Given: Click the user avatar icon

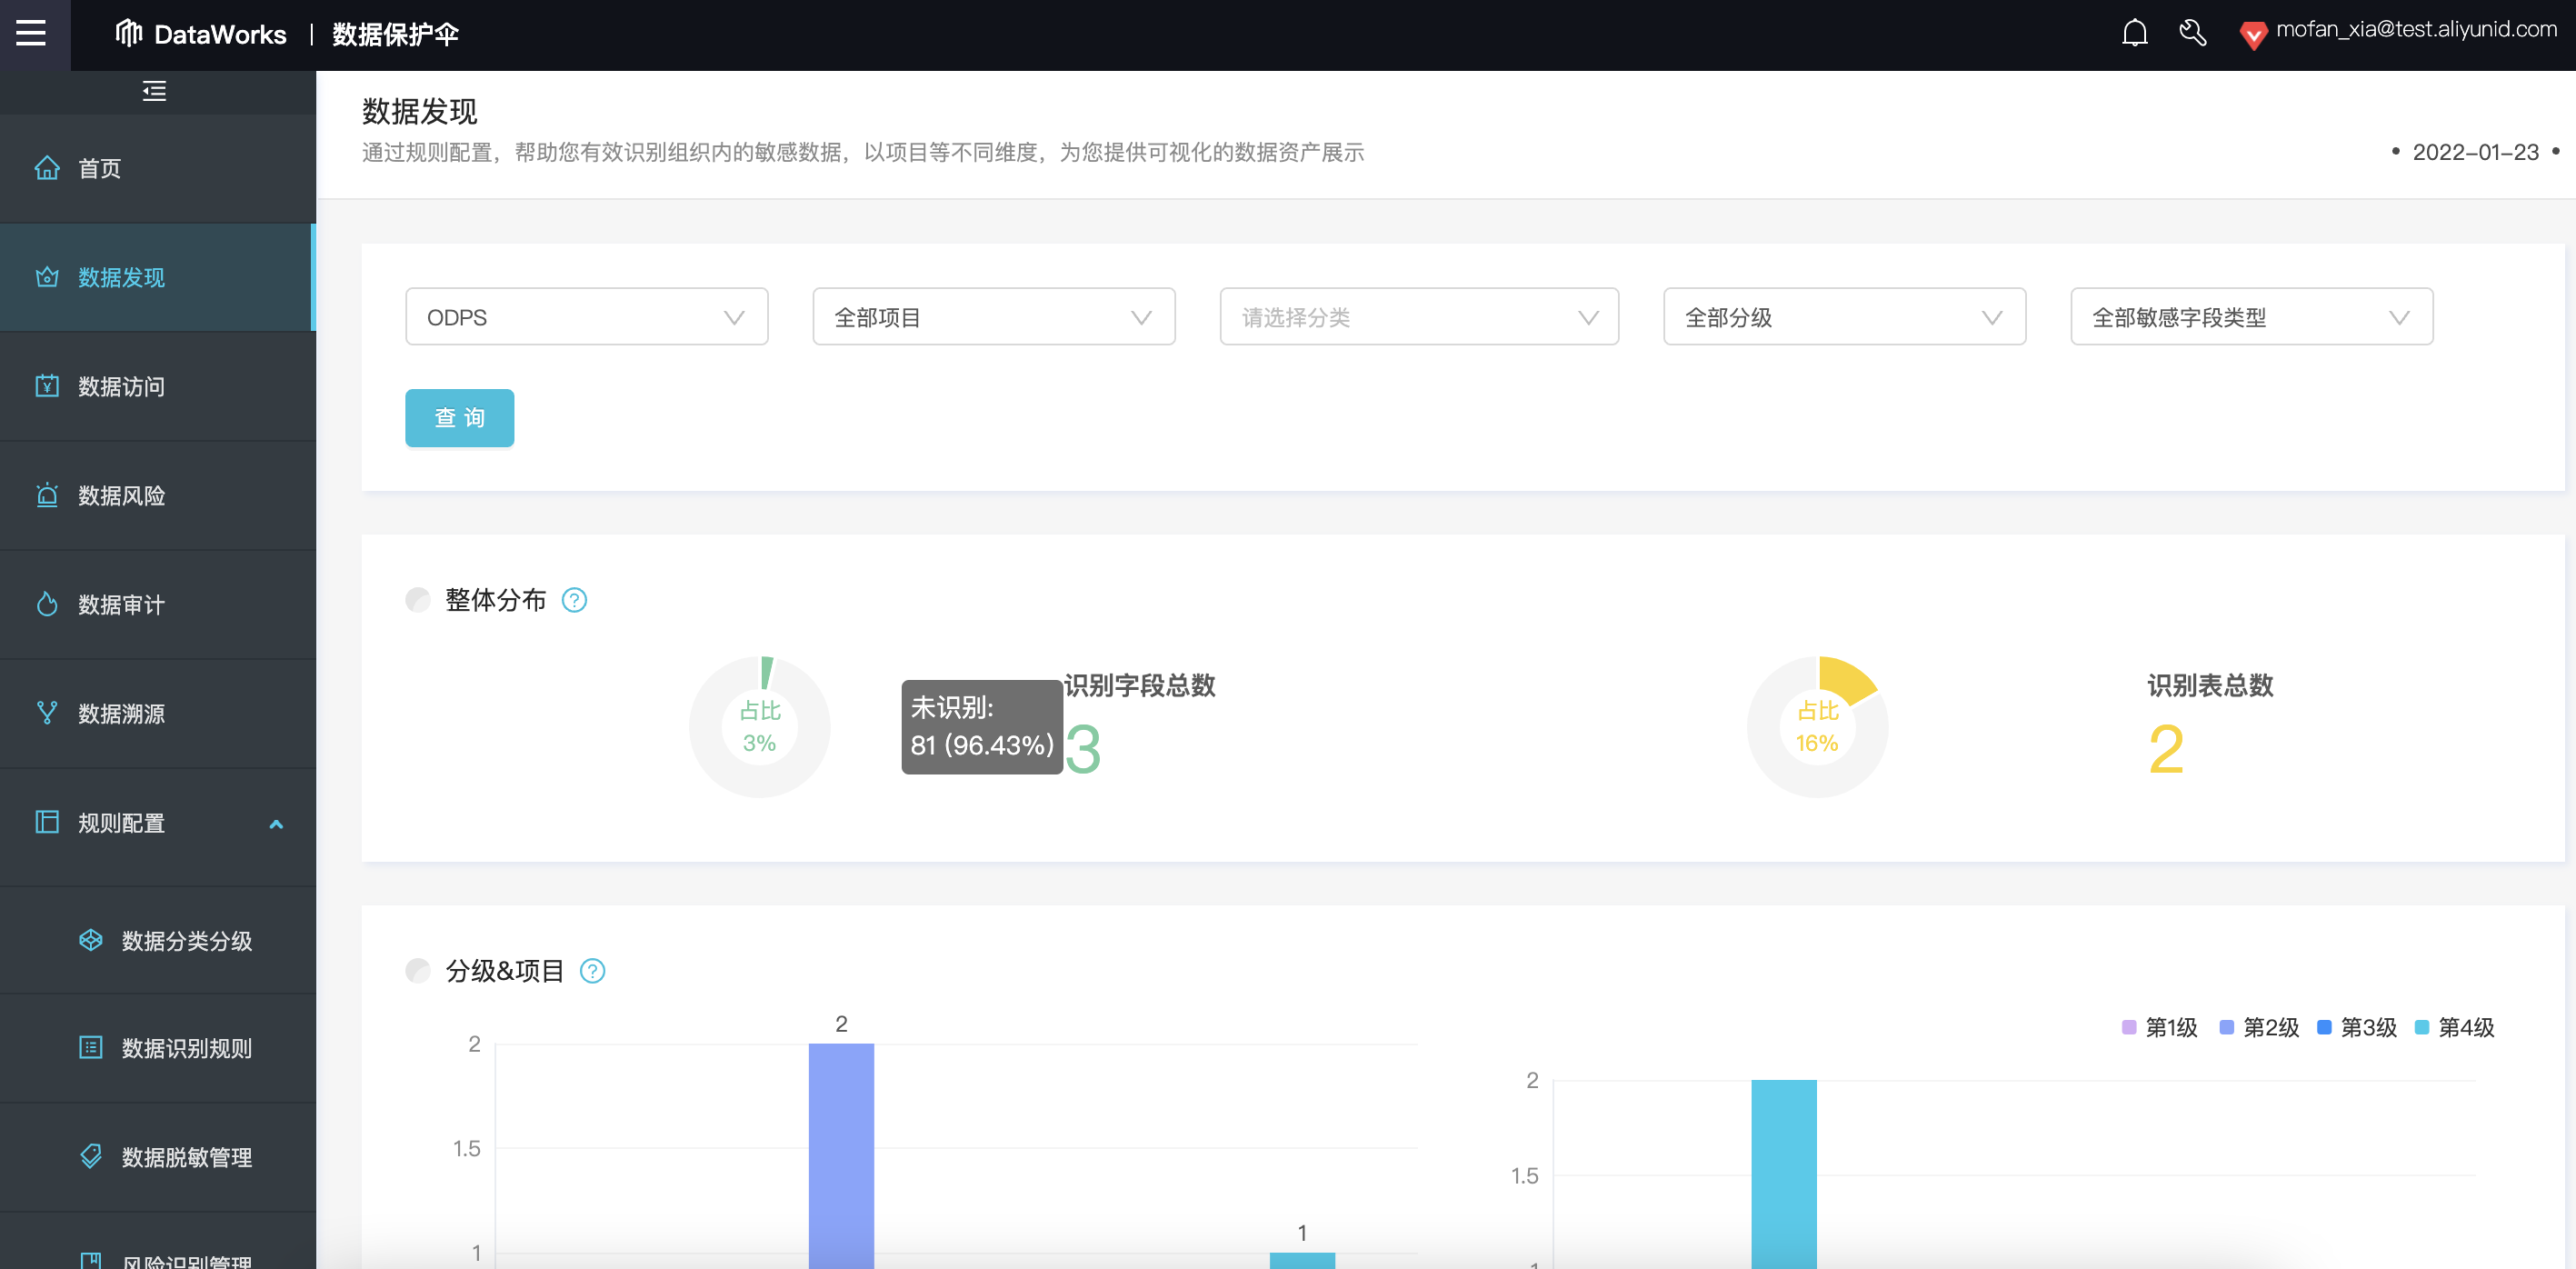Looking at the screenshot, I should coord(2252,35).
